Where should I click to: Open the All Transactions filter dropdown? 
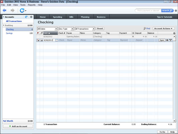85,29
